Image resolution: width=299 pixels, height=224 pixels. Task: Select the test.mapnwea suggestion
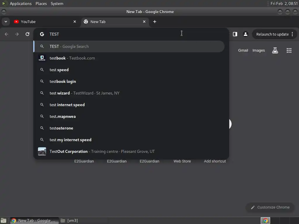coord(129,116)
